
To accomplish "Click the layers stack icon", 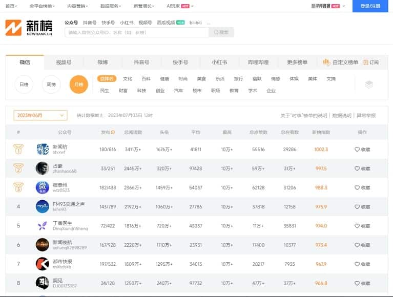I will 368,84.
